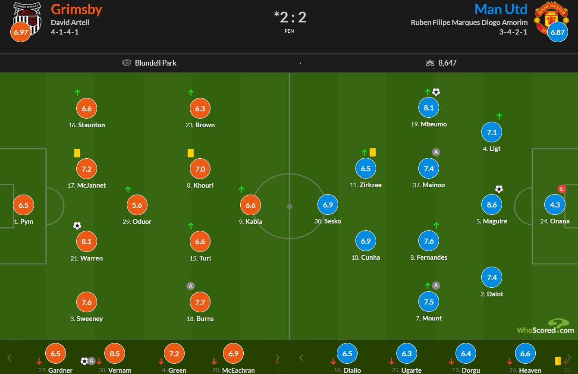Image resolution: width=578 pixels, height=374 pixels.
Task: Click the yellow card icon above Zirkzee
Action: point(373,152)
